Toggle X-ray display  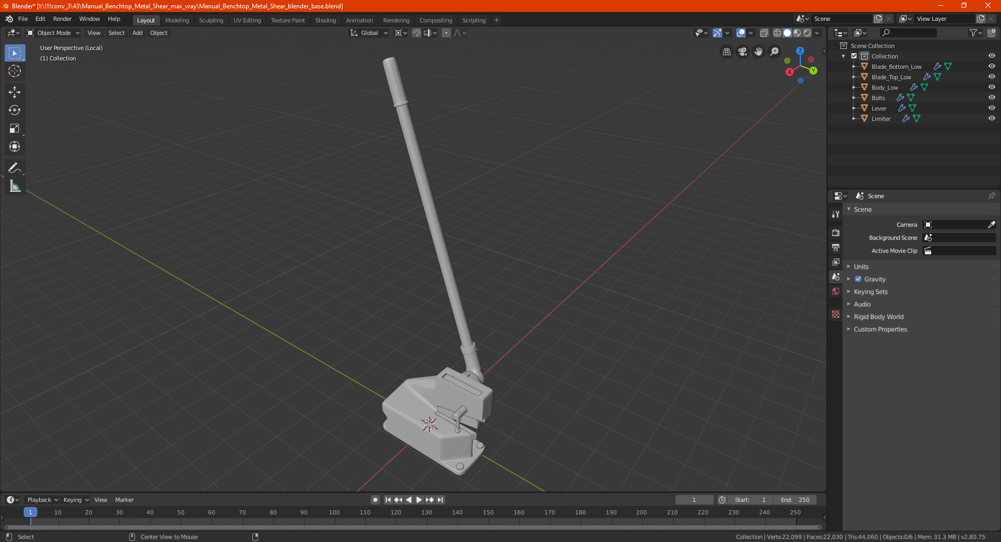click(x=764, y=33)
